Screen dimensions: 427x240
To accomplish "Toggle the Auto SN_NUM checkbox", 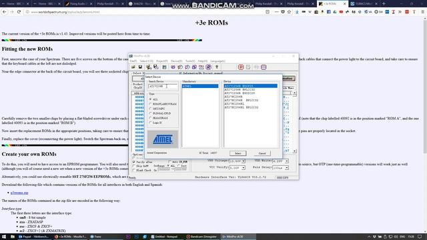I will pyautogui.click(x=169, y=162).
